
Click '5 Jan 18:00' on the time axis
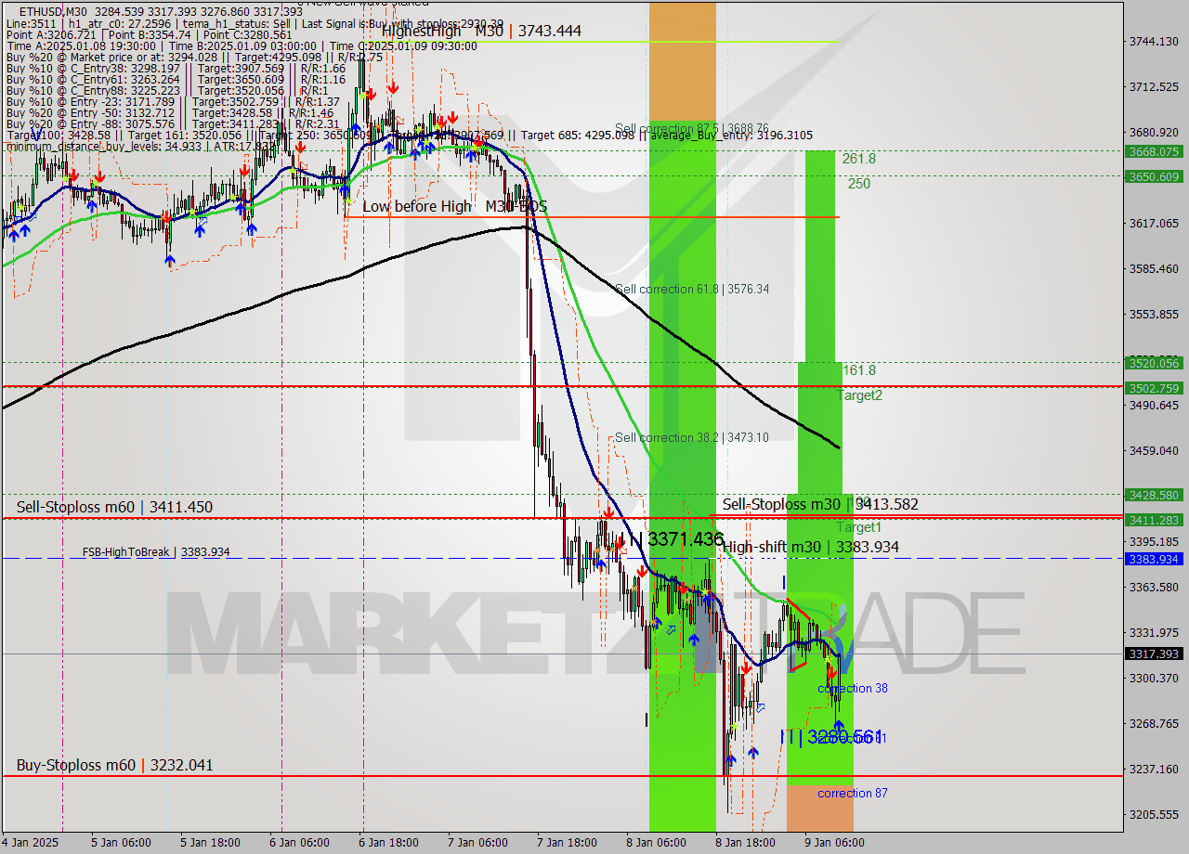211,843
